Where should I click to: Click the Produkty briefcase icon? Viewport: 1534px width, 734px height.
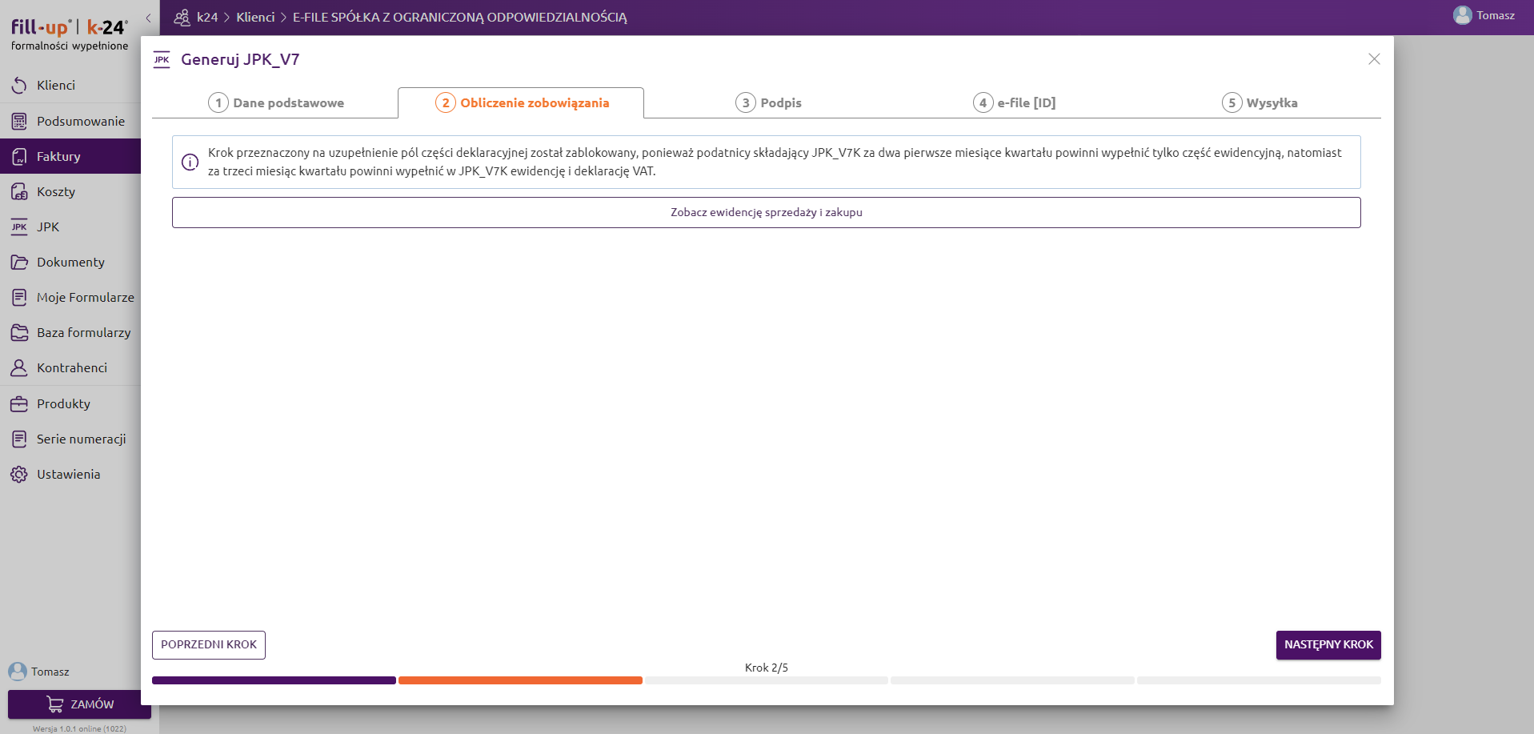click(19, 404)
